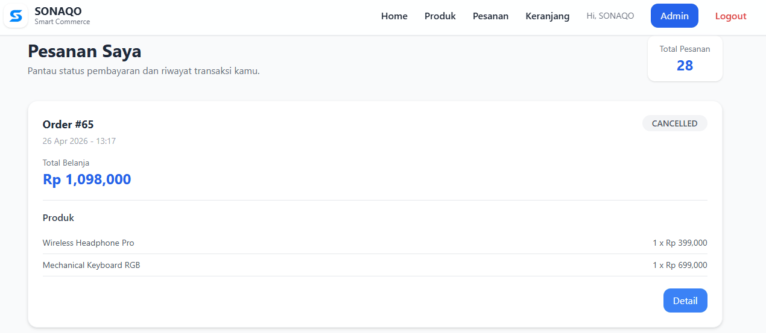Click the Produk section heading in the order card
Screen dimensions: 766x333
coord(59,218)
